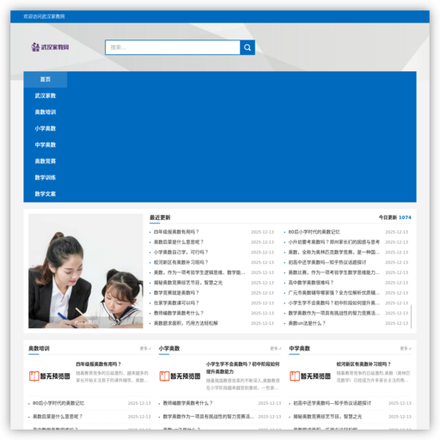The image size is (440, 440).
Task: Open the 小学奥数自己学，可行吗？ article
Action: point(180,252)
